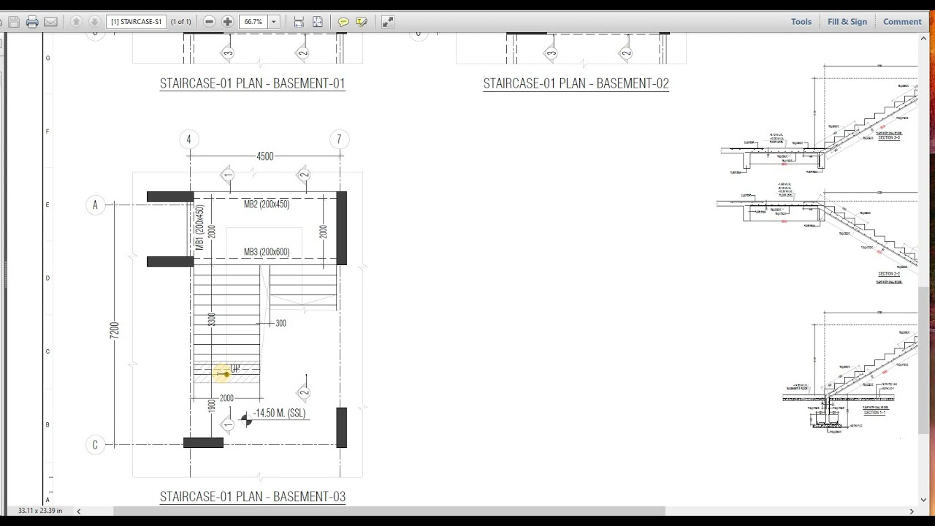Image resolution: width=935 pixels, height=526 pixels.
Task: Open the Comment pane
Action: 902,22
